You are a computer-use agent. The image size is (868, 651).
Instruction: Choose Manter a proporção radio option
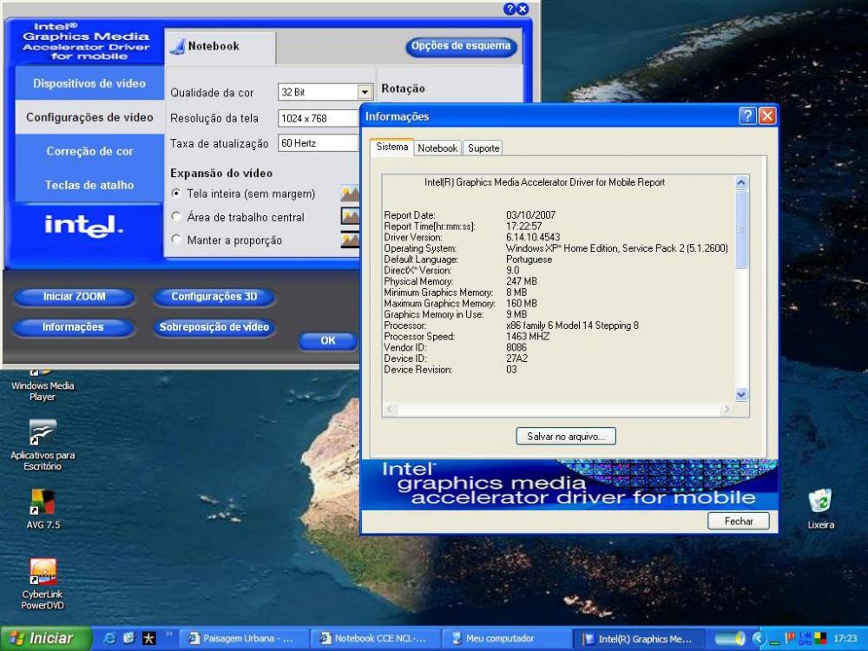pyautogui.click(x=176, y=240)
